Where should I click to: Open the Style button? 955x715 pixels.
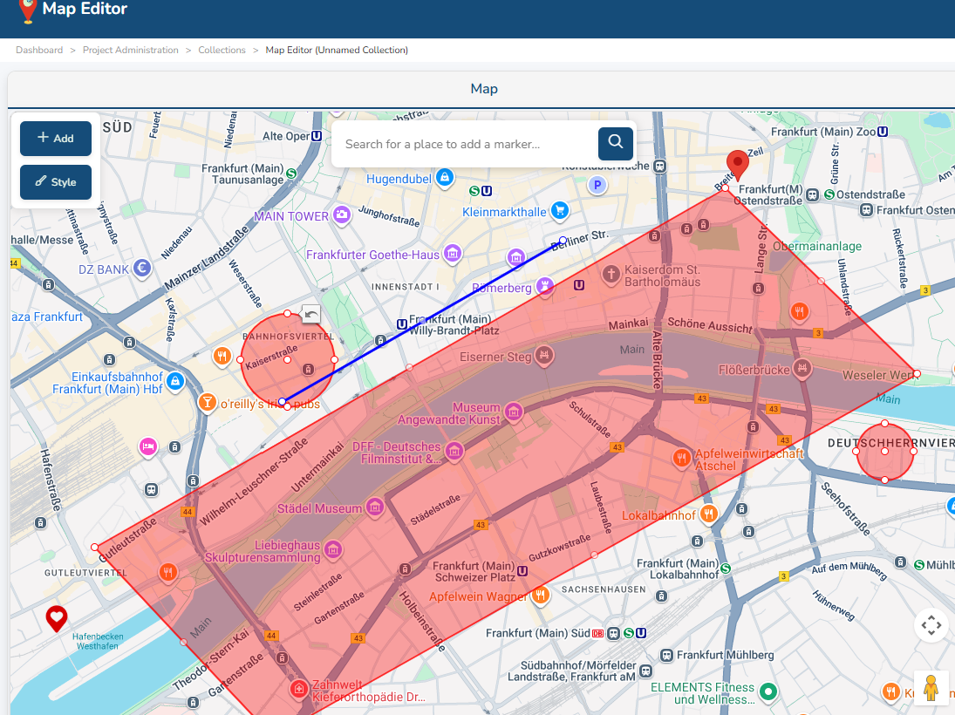(56, 182)
